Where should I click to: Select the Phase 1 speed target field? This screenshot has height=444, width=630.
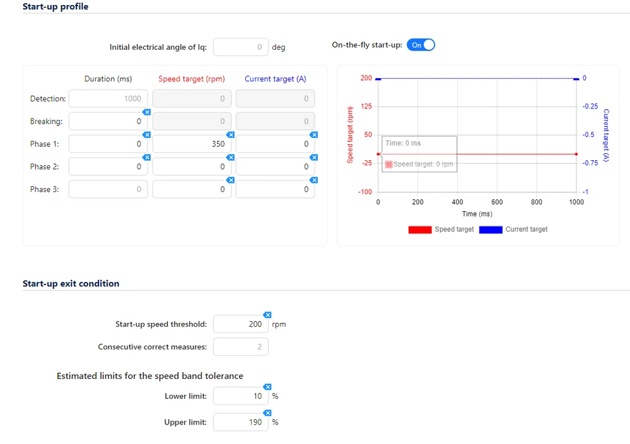192,144
